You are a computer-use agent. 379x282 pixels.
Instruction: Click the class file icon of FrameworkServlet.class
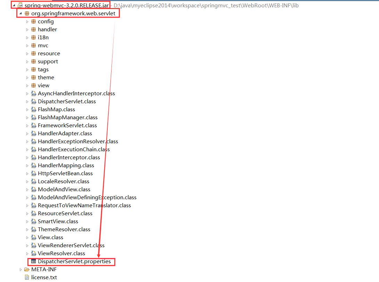(x=34, y=126)
